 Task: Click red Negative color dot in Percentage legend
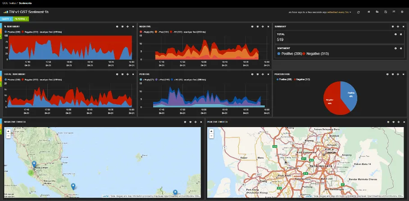coord(295,79)
